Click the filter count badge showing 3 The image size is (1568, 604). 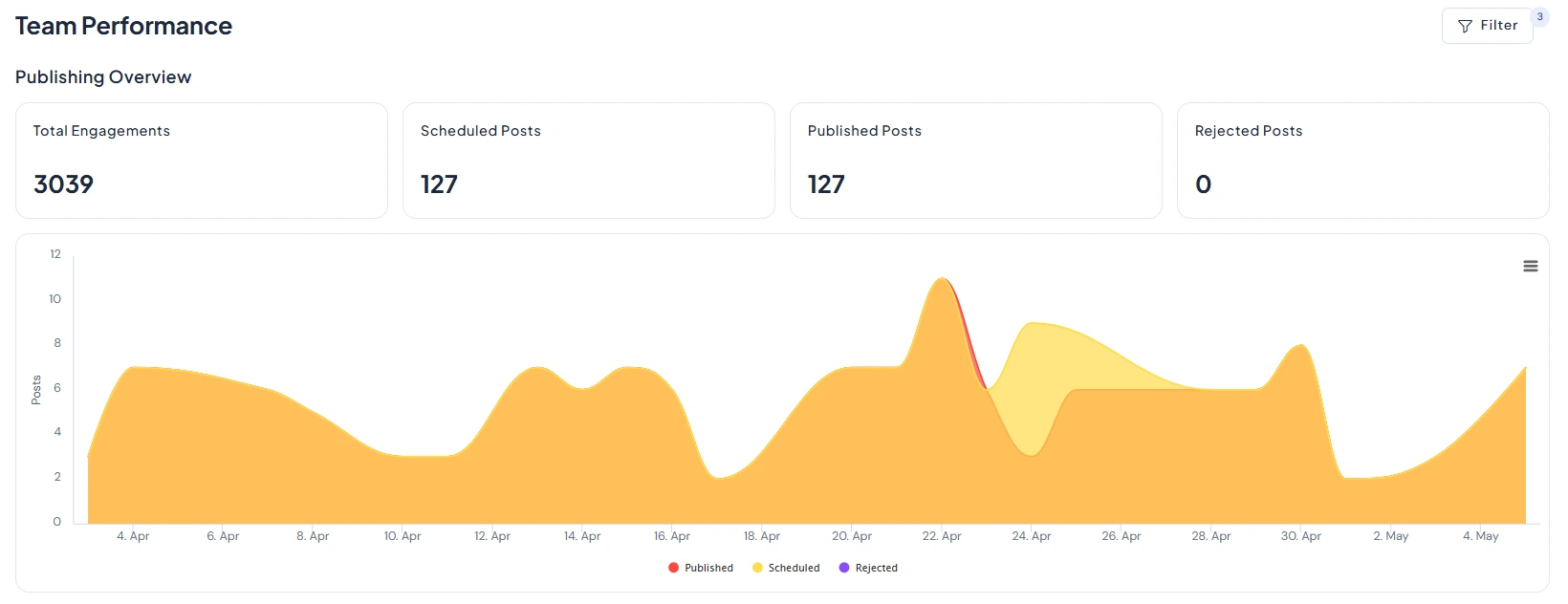(x=1539, y=16)
